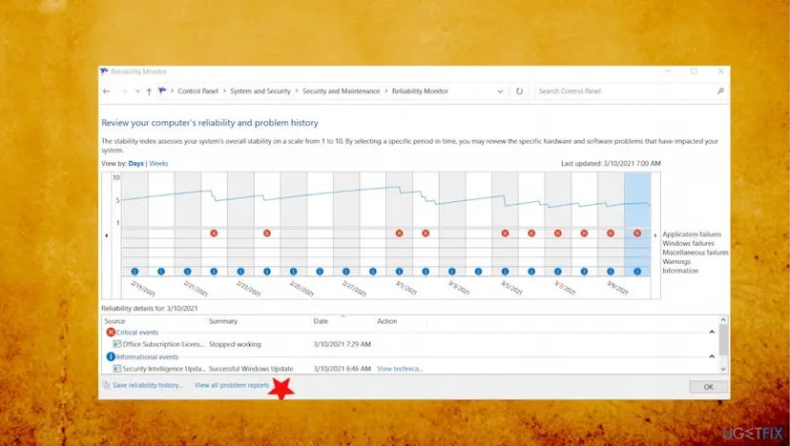Click the information icon for 2/21/2021
Screen dimensions: 790x446
[187, 272]
